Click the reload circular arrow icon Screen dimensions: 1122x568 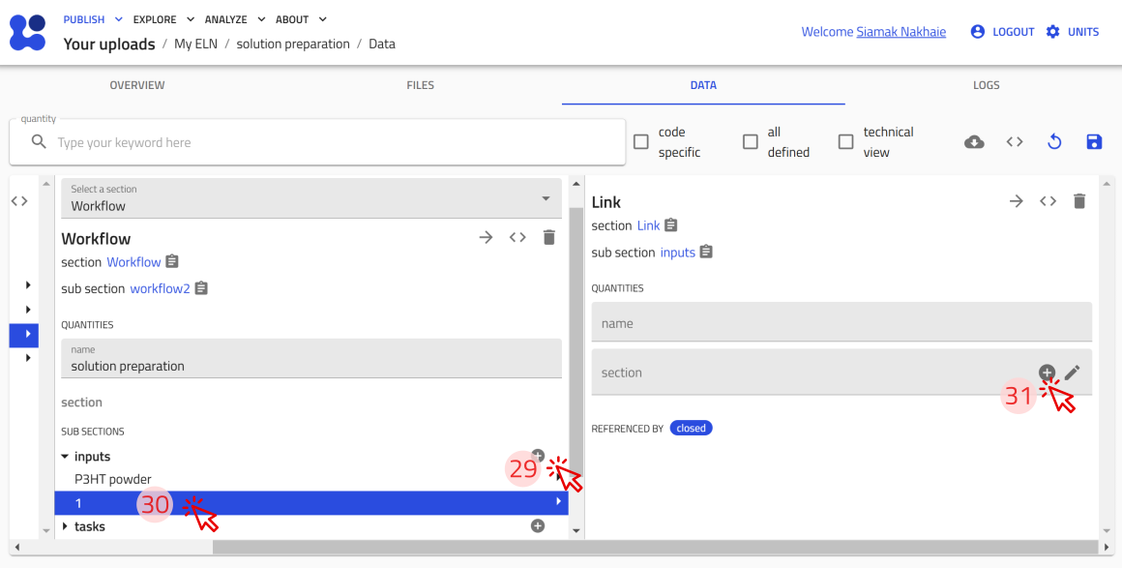(1054, 142)
